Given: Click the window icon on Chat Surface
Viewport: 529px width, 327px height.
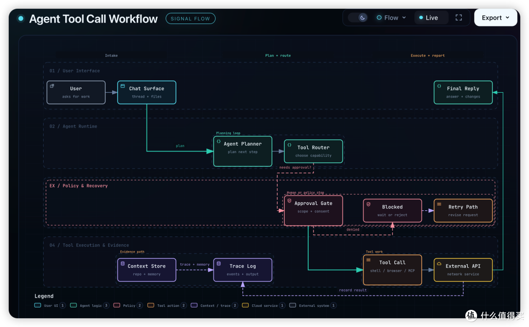Looking at the screenshot, I should point(123,86).
